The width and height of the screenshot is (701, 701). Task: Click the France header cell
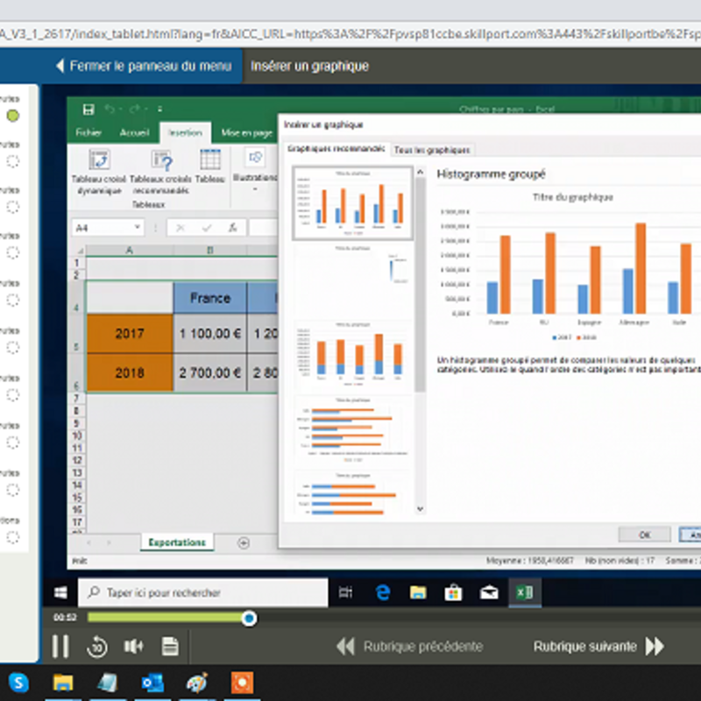[210, 298]
